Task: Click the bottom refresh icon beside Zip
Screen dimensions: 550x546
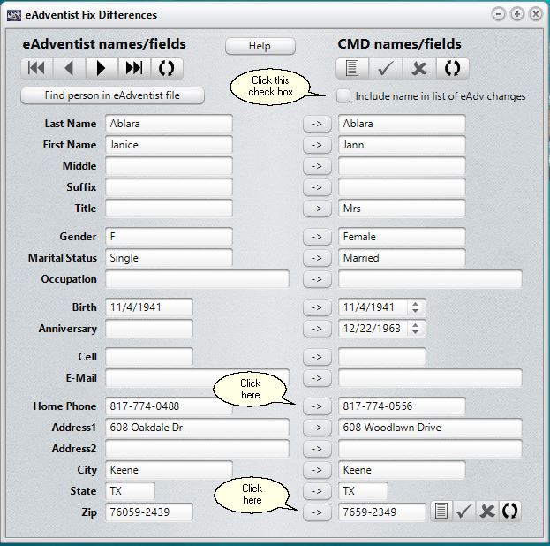Action: (x=509, y=511)
